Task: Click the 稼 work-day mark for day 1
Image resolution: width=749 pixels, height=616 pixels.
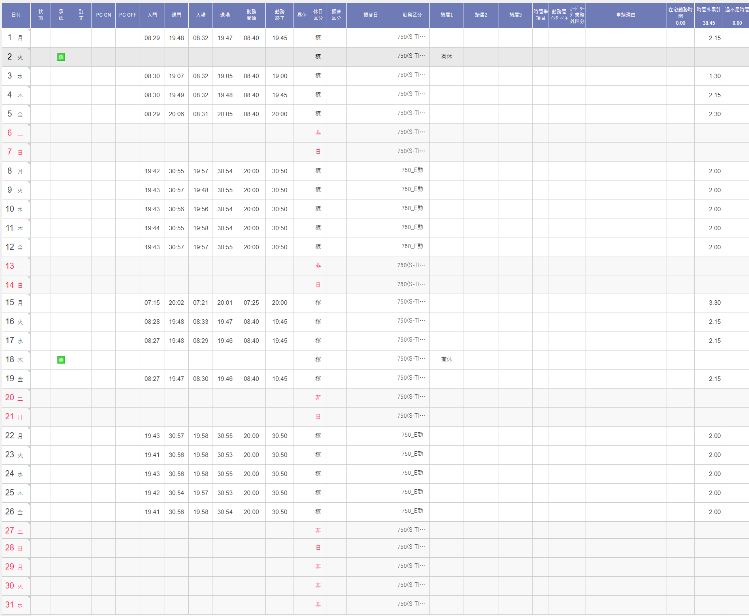Action: click(x=318, y=38)
